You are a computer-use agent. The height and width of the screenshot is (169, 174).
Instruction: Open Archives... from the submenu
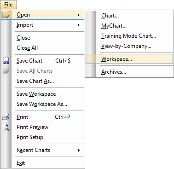click(129, 72)
